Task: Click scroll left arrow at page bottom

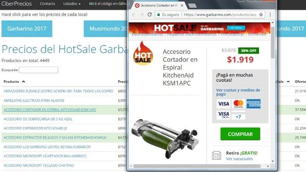Action: pos(131,166)
